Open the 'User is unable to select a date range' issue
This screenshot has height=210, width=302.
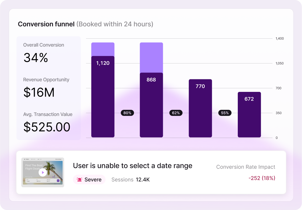(133, 165)
